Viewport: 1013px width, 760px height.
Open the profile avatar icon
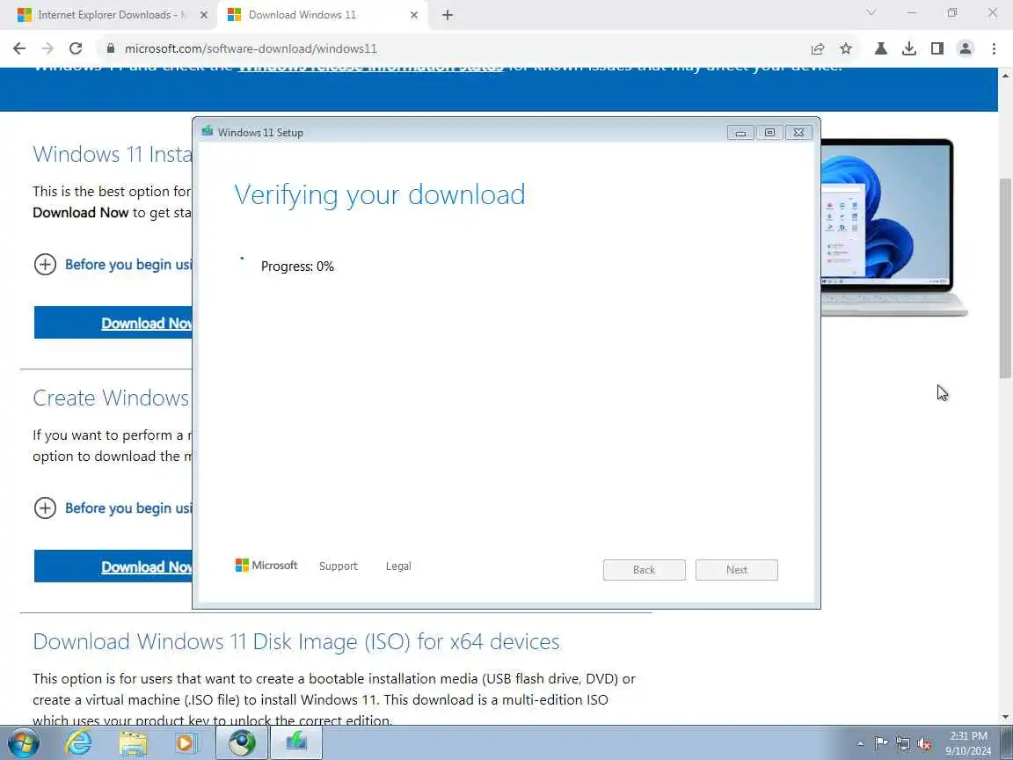(x=966, y=48)
